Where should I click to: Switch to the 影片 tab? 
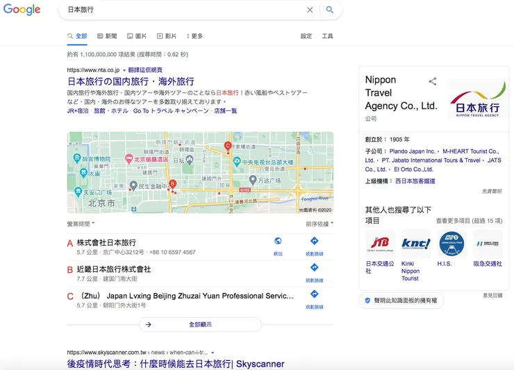[x=167, y=36]
